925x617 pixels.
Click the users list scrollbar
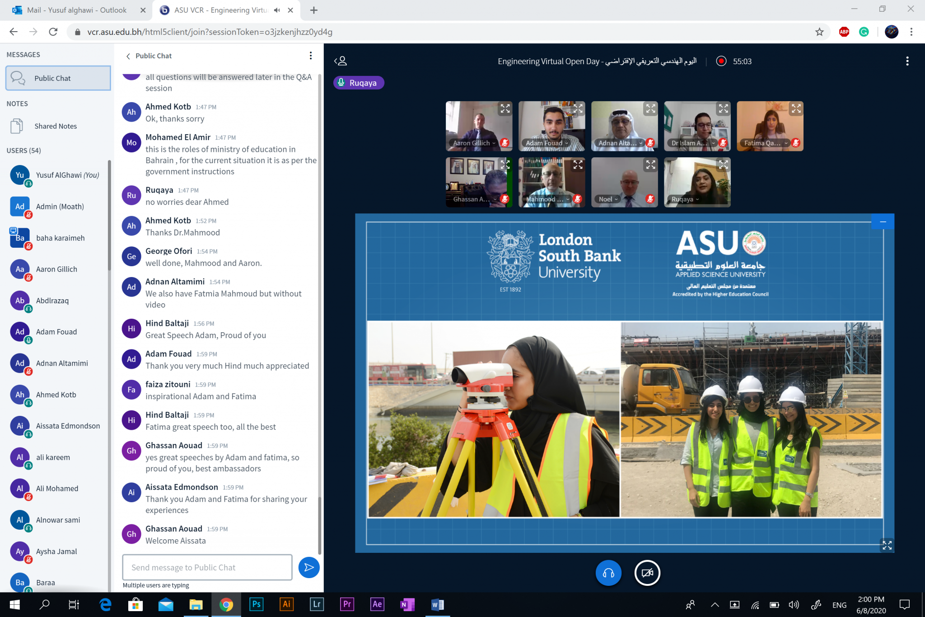click(x=109, y=215)
